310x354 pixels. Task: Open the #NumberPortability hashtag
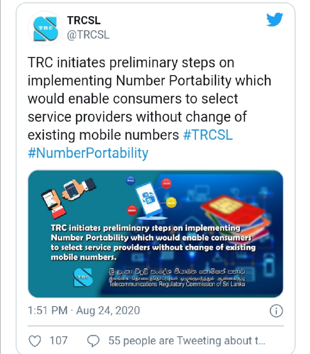[87, 153]
